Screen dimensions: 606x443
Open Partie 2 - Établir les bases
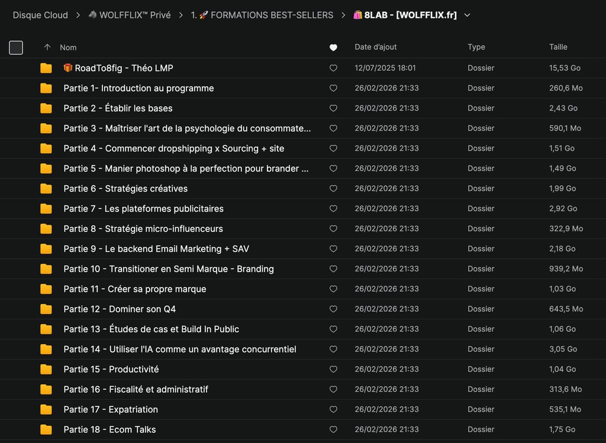tap(118, 108)
